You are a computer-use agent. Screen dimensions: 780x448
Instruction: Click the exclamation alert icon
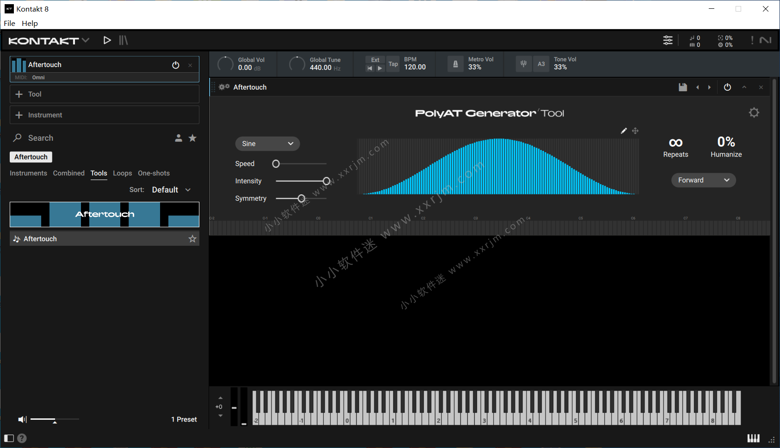point(752,40)
